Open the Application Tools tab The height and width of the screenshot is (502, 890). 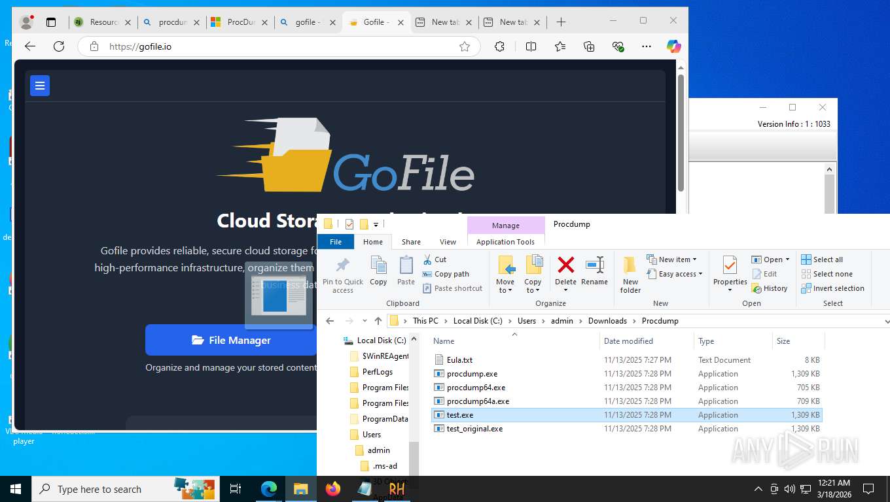[505, 242]
